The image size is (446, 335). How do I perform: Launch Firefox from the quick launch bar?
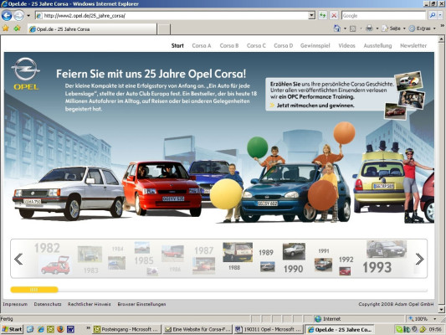point(60,329)
